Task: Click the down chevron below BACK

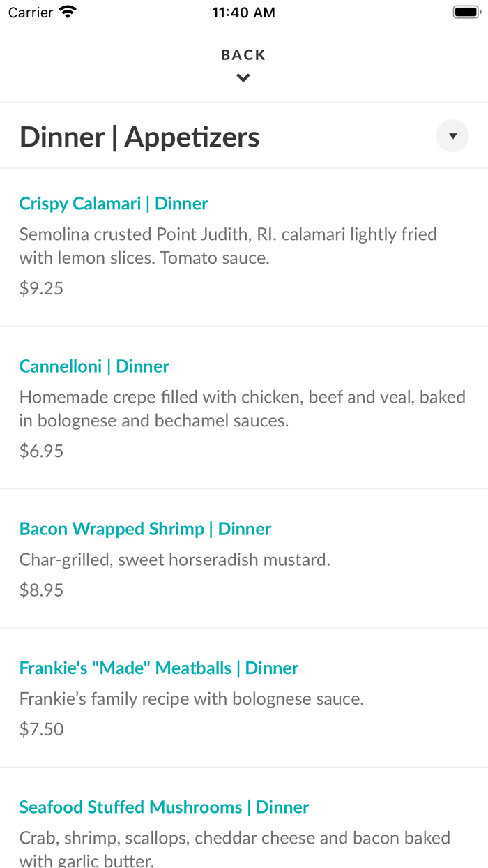Action: 243,78
